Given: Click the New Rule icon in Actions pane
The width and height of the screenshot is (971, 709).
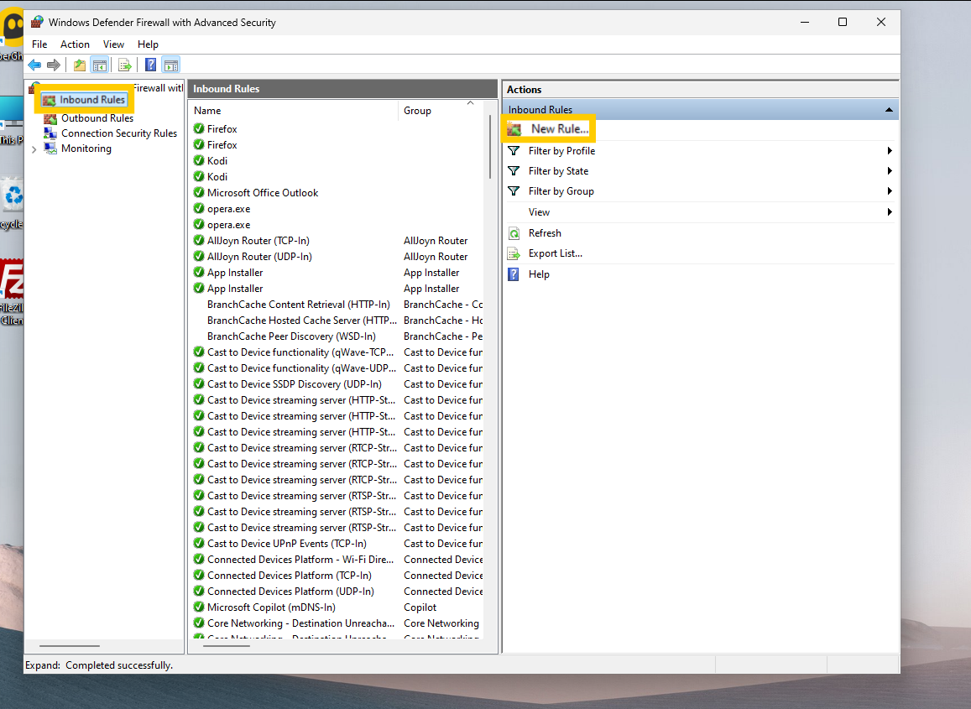Looking at the screenshot, I should pos(514,129).
